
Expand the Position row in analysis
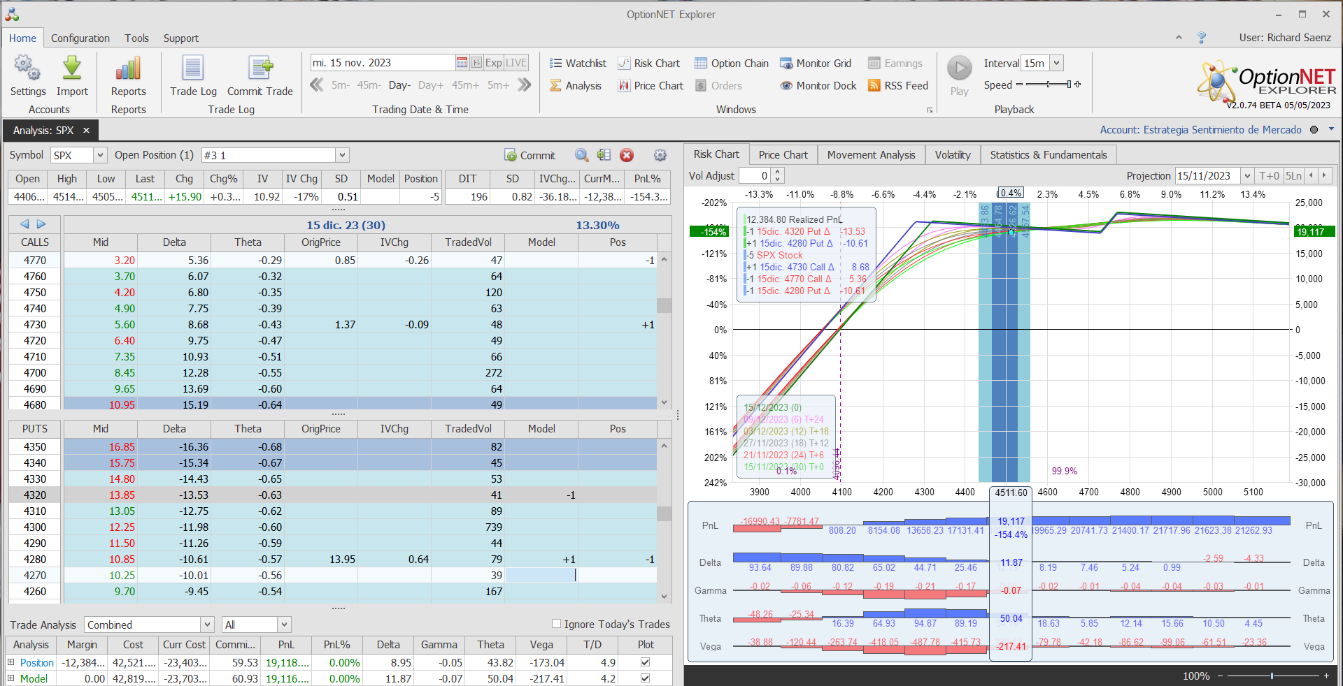10,662
